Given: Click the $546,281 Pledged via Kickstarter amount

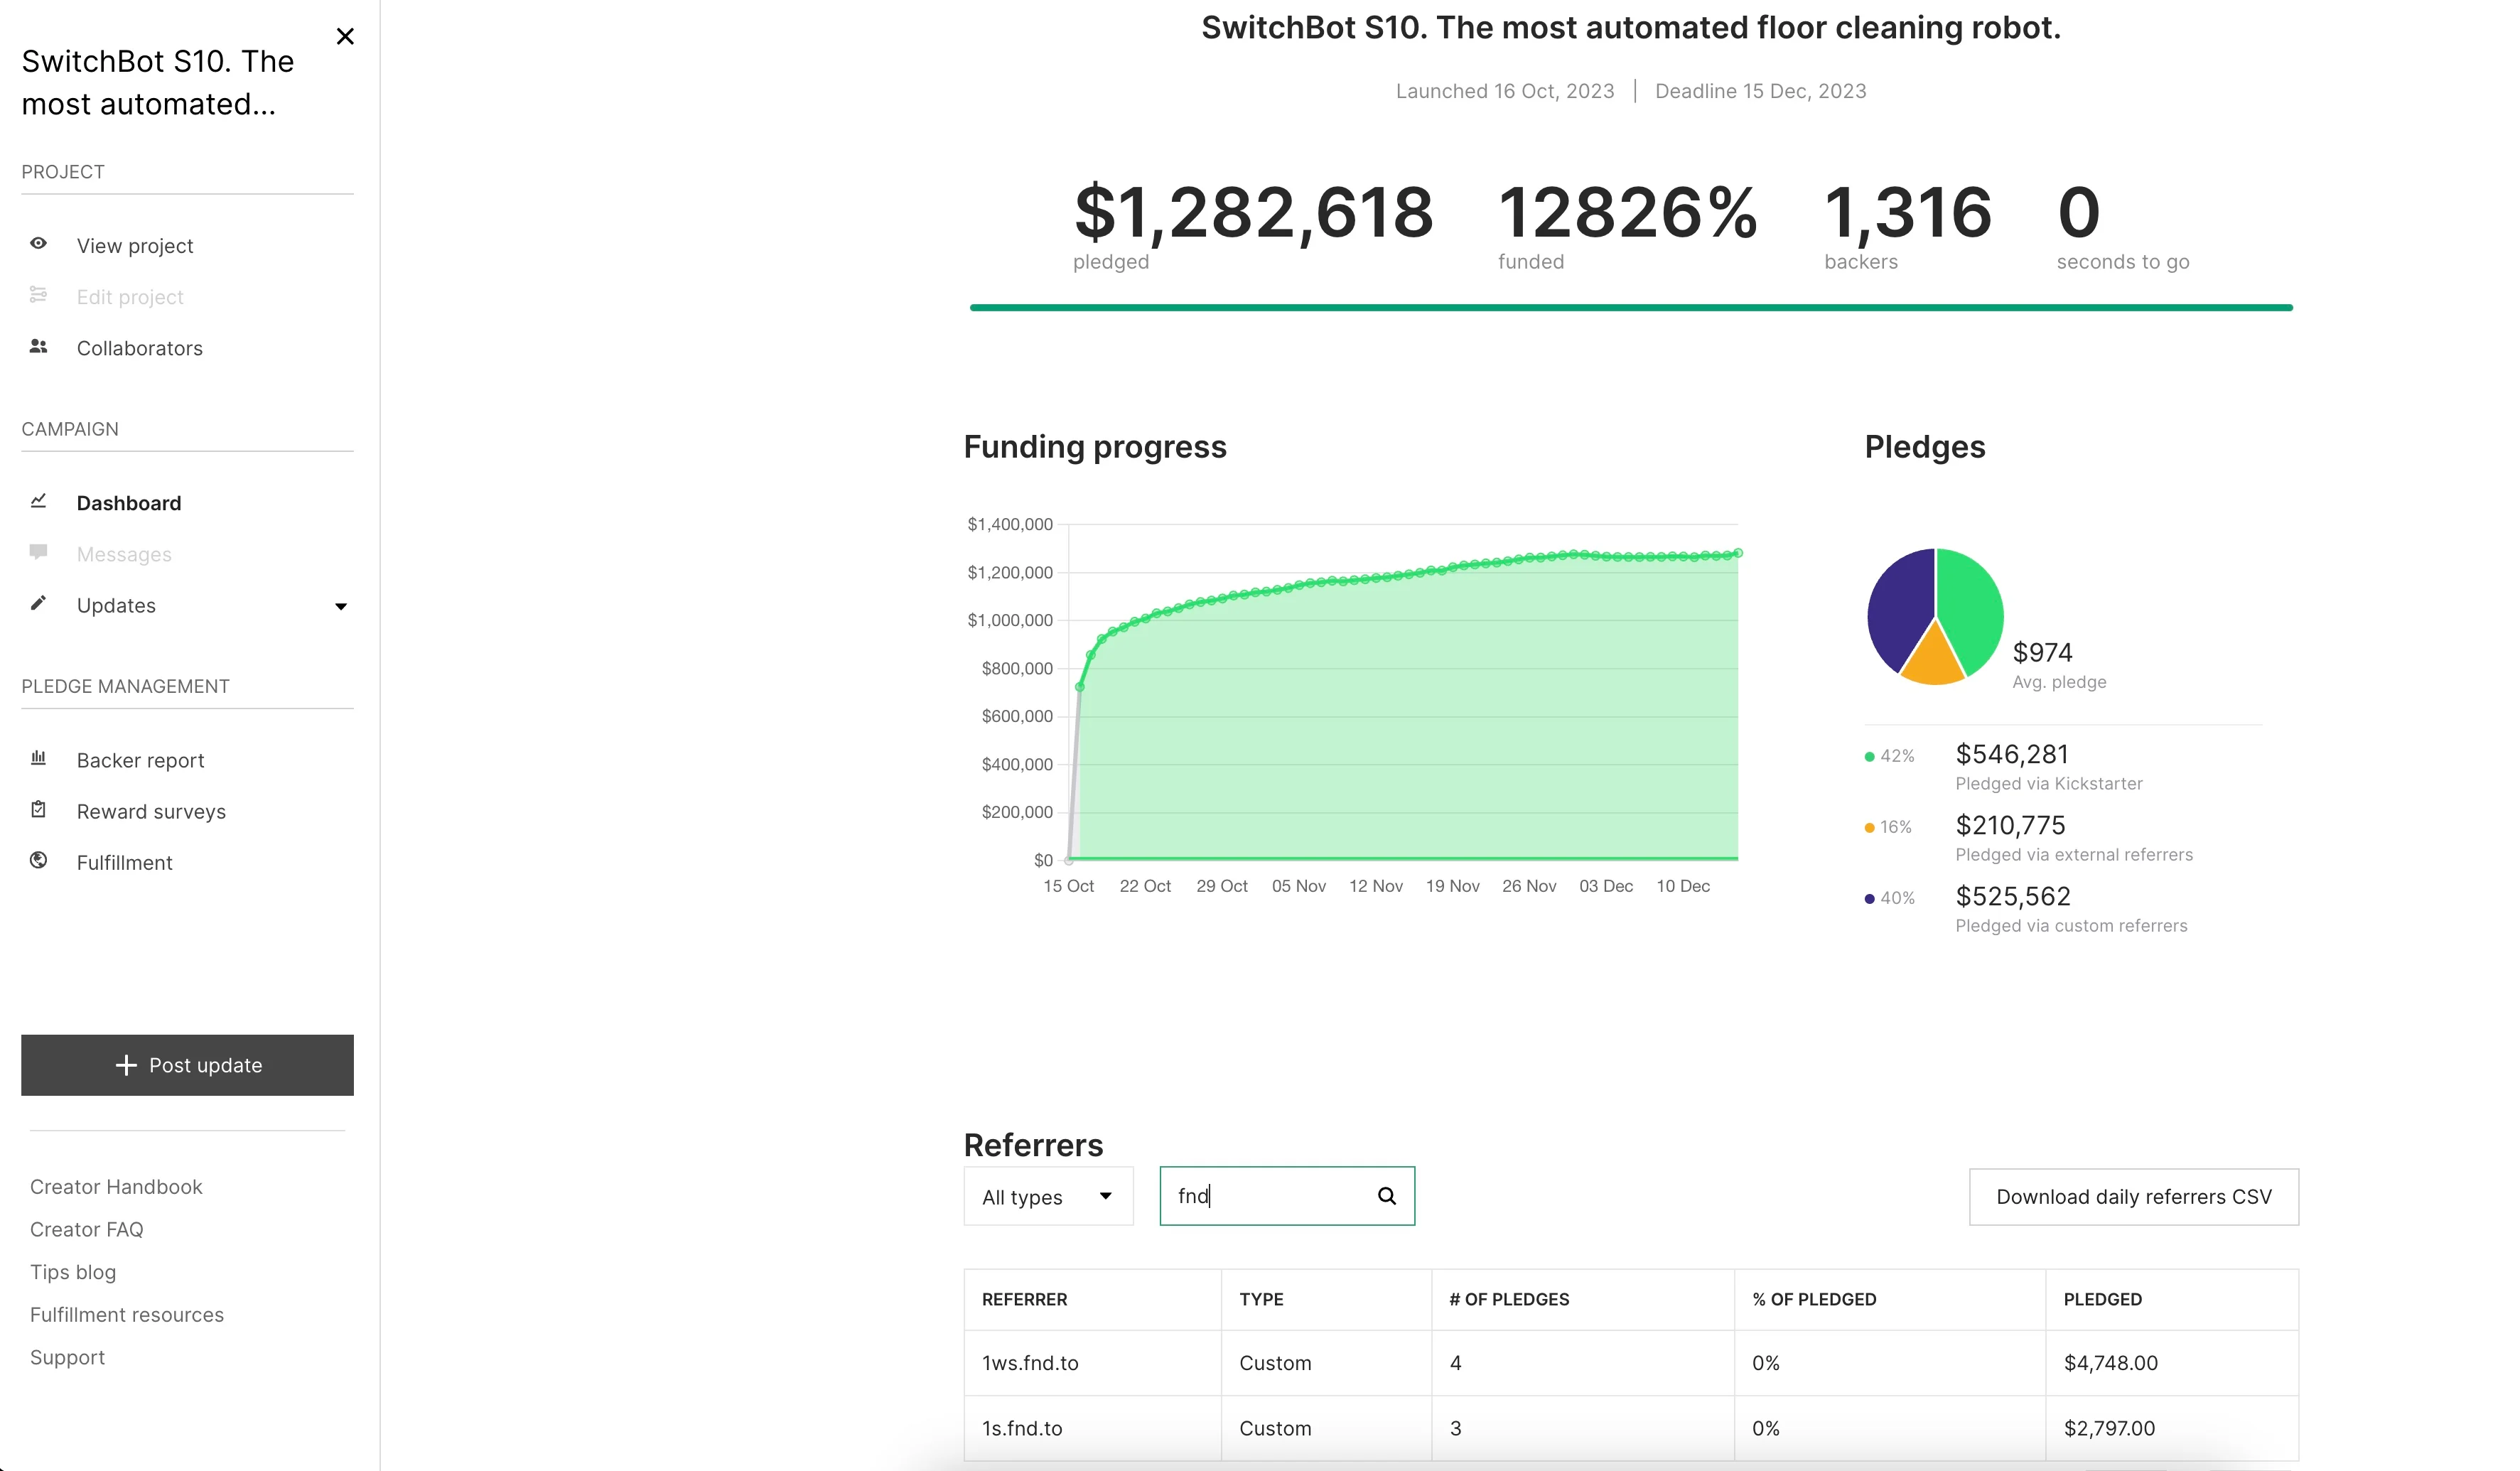Looking at the screenshot, I should 2011,754.
